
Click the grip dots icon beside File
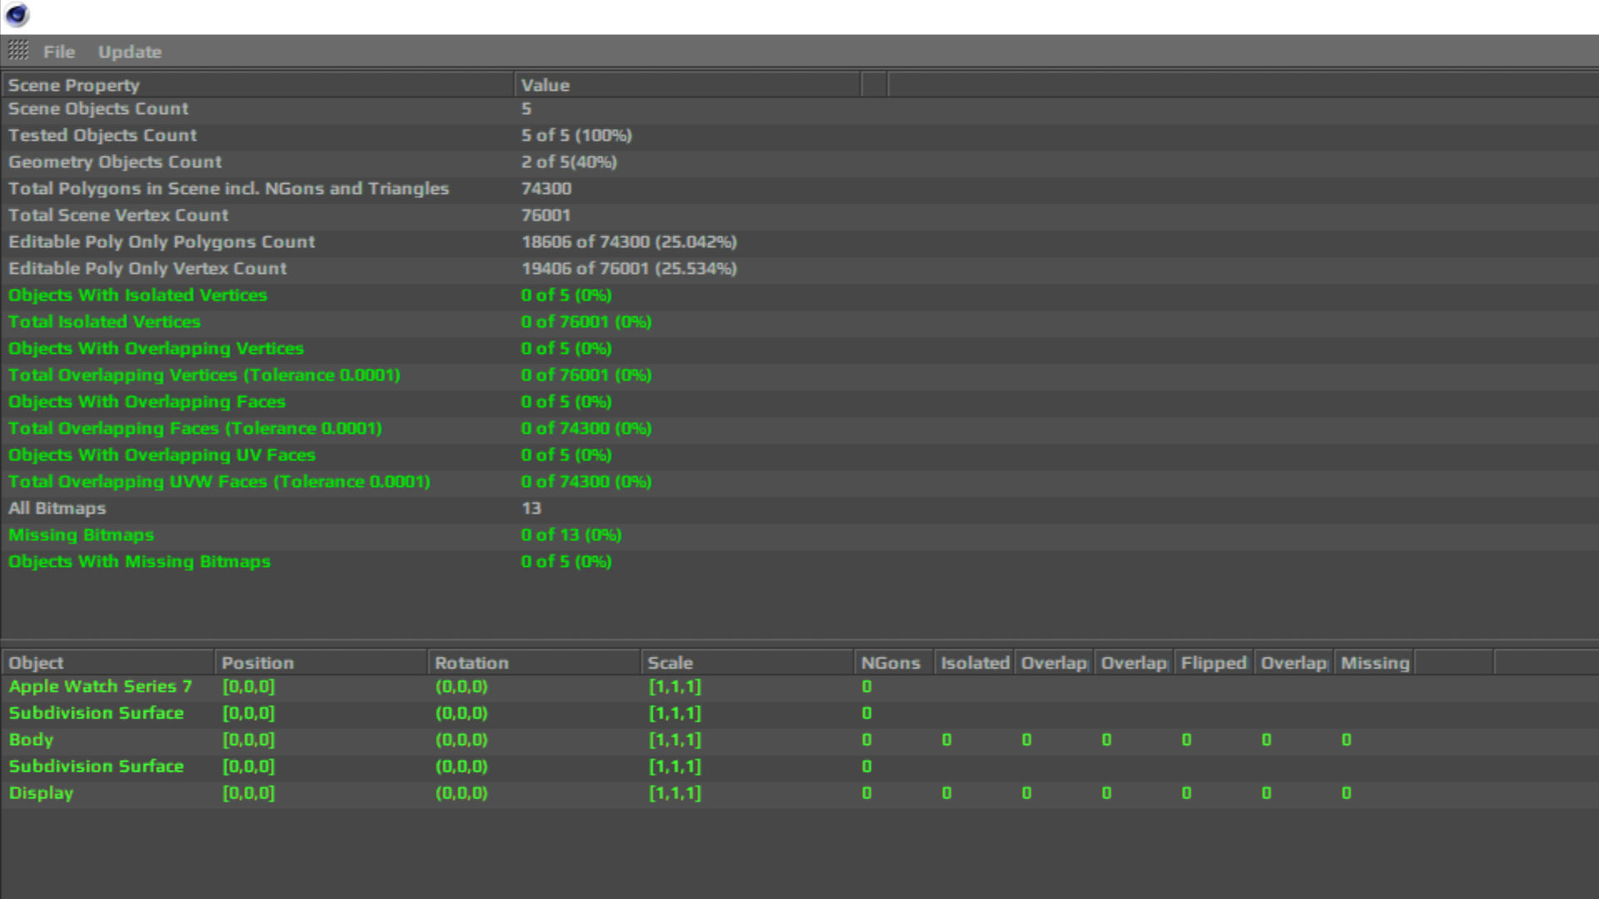pos(18,51)
